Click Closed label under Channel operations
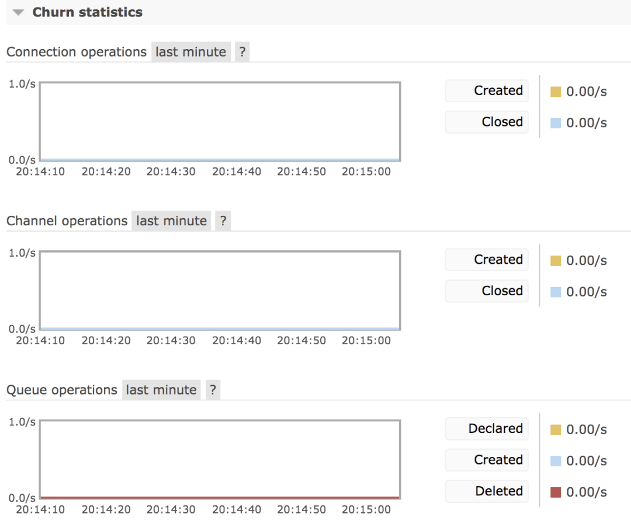The width and height of the screenshot is (631, 531). click(487, 291)
